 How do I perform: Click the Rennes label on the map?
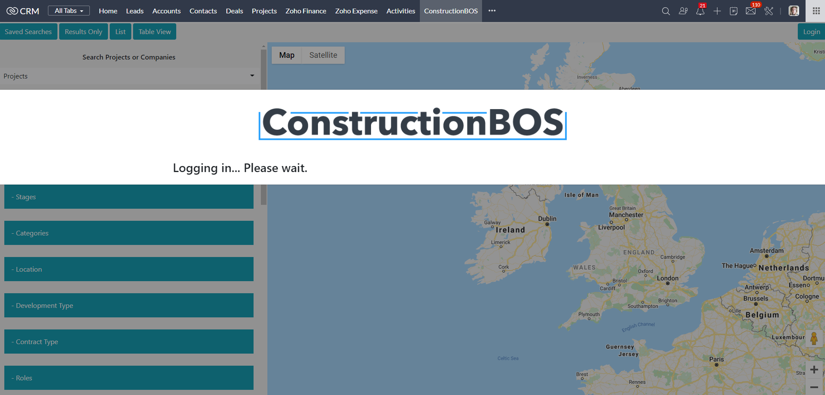[x=637, y=382]
